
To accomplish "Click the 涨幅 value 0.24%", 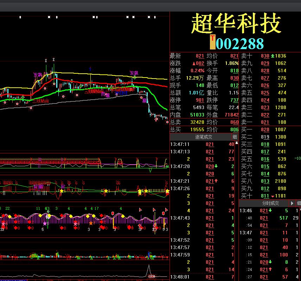I will click(197, 71).
